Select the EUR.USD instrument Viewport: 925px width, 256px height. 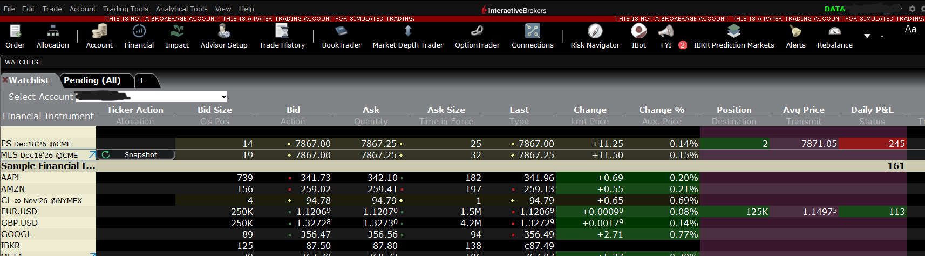48,212
